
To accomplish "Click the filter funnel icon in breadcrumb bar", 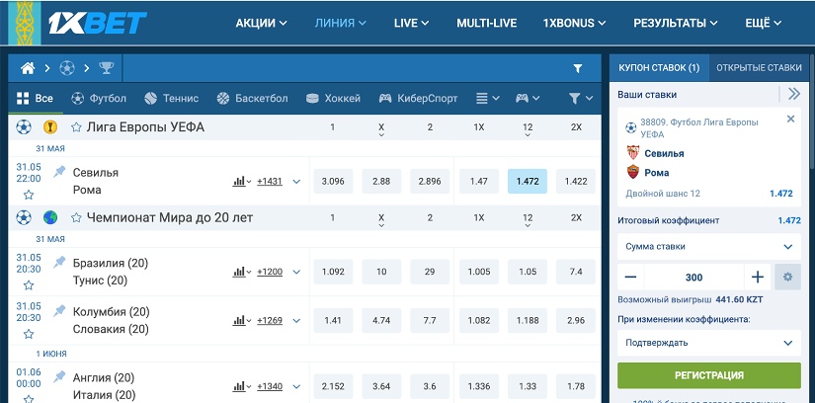I will (578, 68).
